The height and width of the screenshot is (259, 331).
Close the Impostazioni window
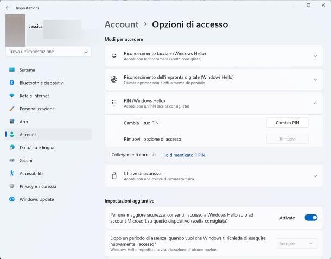[x=323, y=5]
